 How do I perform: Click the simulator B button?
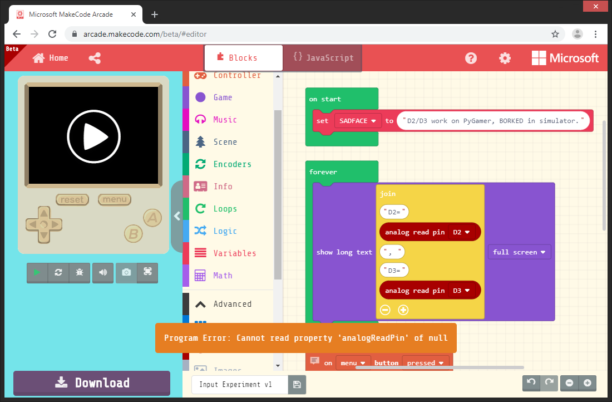pos(133,234)
